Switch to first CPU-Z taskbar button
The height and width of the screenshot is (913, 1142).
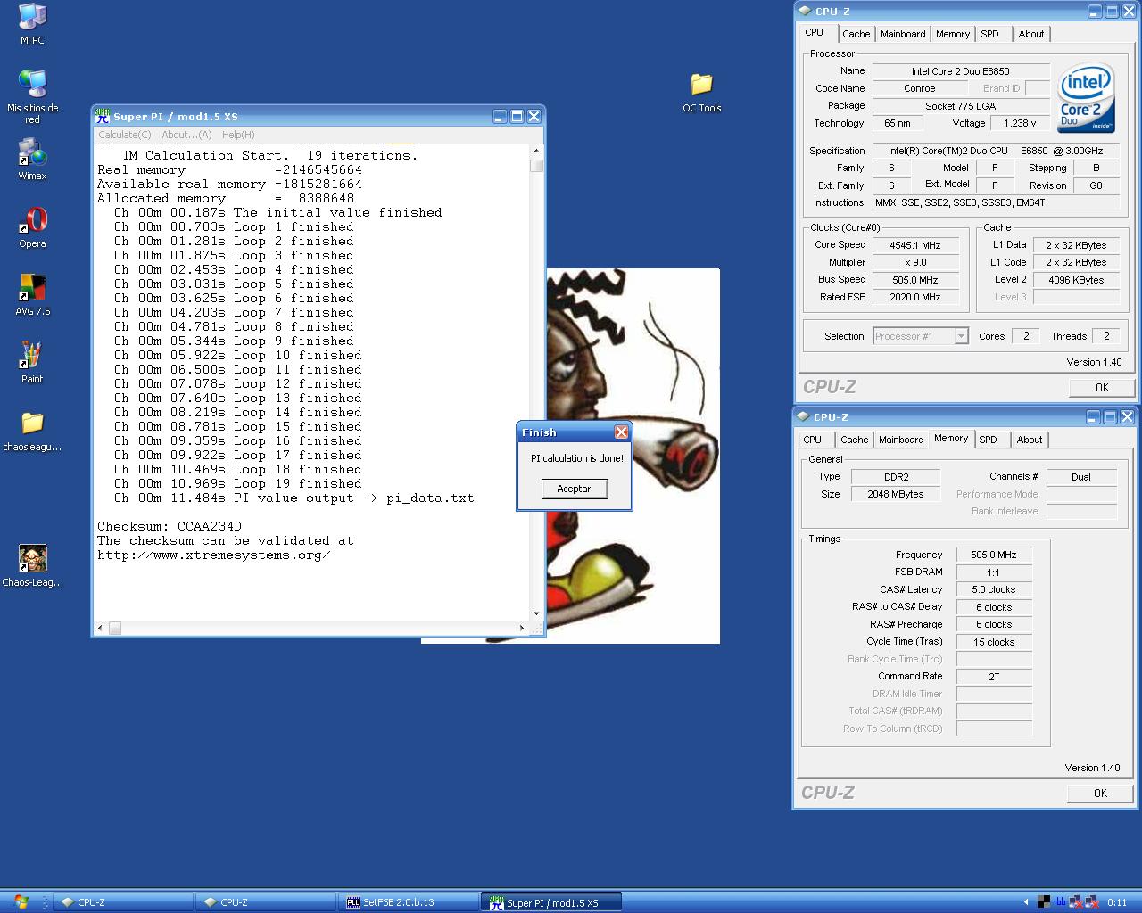(125, 902)
